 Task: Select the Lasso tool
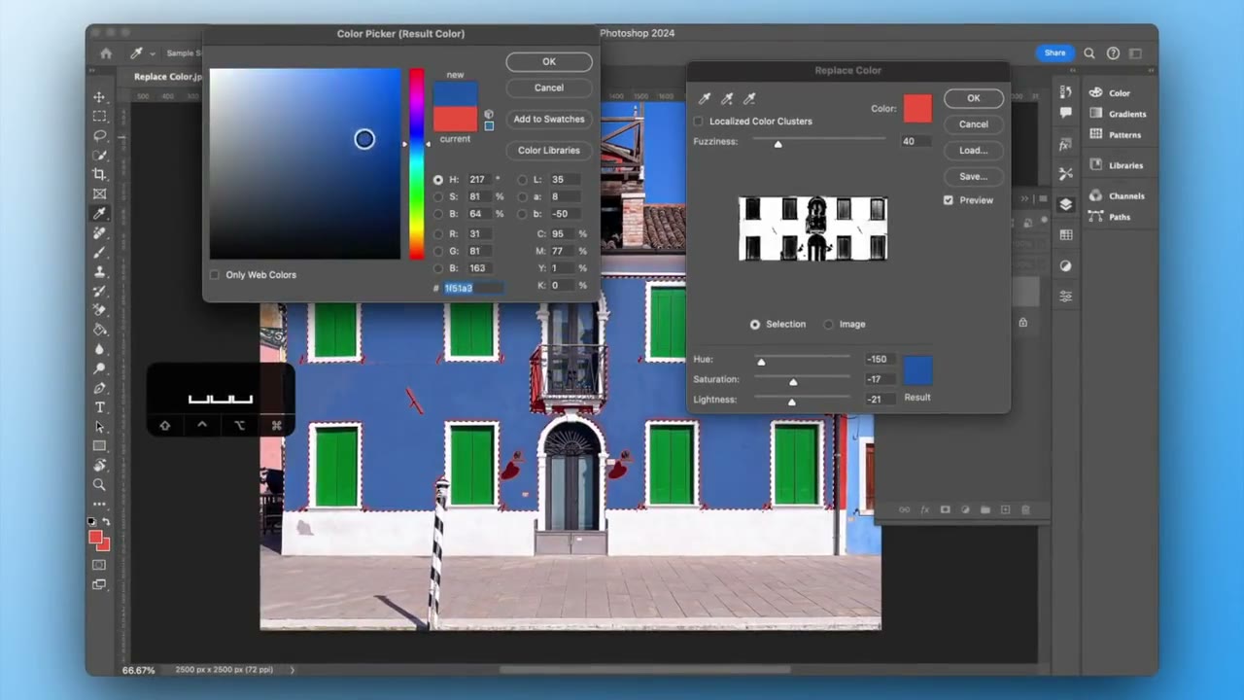coord(99,136)
